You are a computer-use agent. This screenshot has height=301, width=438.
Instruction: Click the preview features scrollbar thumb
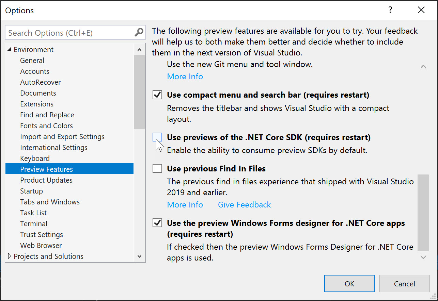pyautogui.click(x=423, y=213)
